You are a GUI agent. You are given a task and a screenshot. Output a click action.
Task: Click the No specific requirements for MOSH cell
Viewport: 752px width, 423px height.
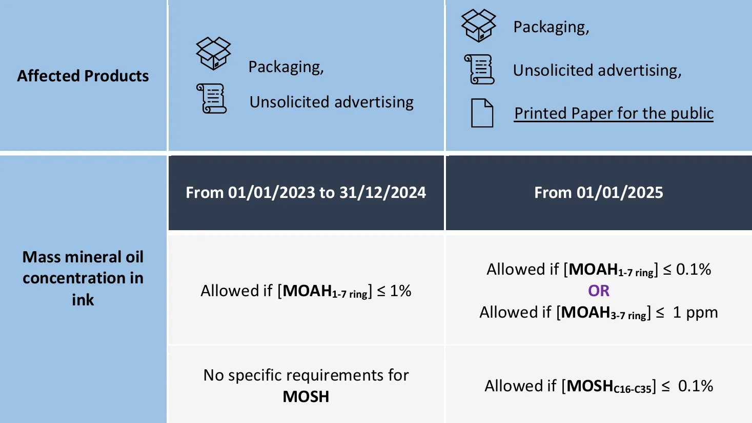coord(306,385)
